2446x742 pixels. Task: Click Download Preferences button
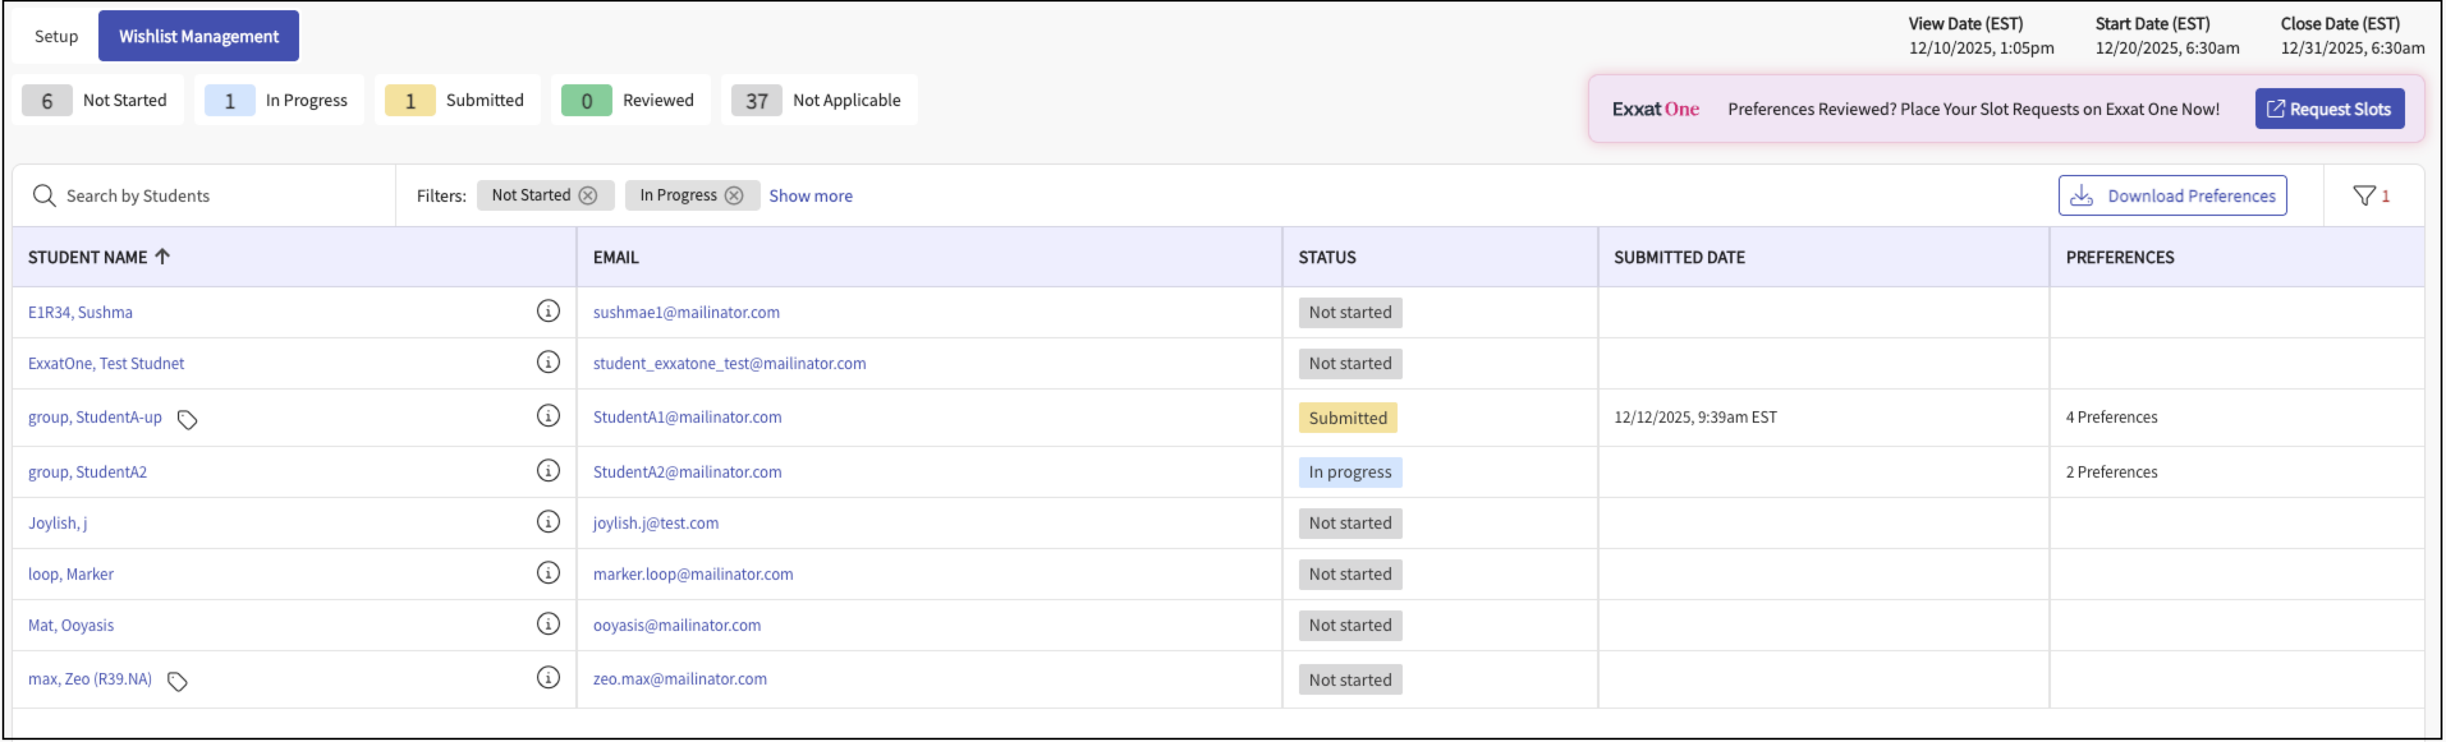pyautogui.click(x=2172, y=195)
